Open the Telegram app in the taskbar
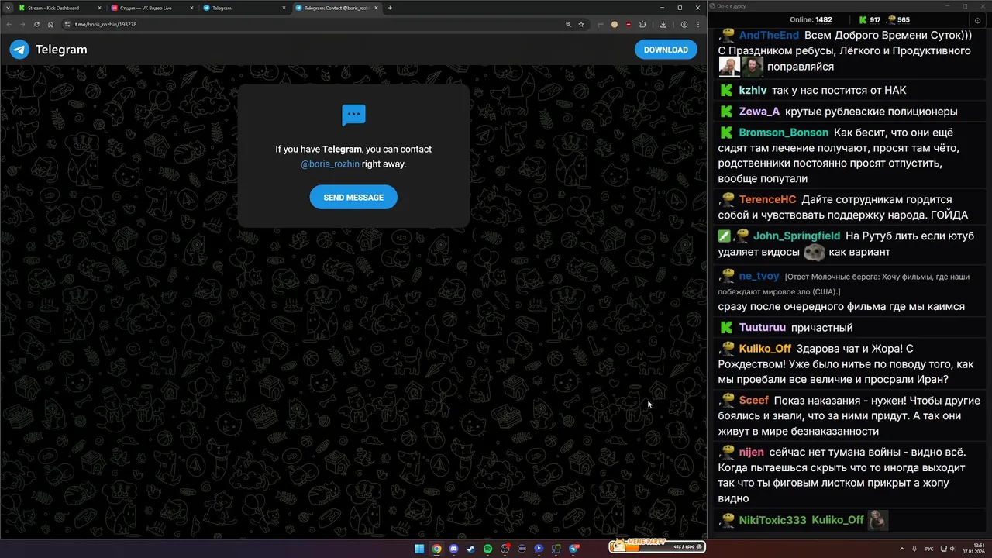The width and height of the screenshot is (992, 558). click(574, 549)
